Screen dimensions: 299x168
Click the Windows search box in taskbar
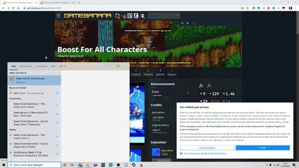34,165
